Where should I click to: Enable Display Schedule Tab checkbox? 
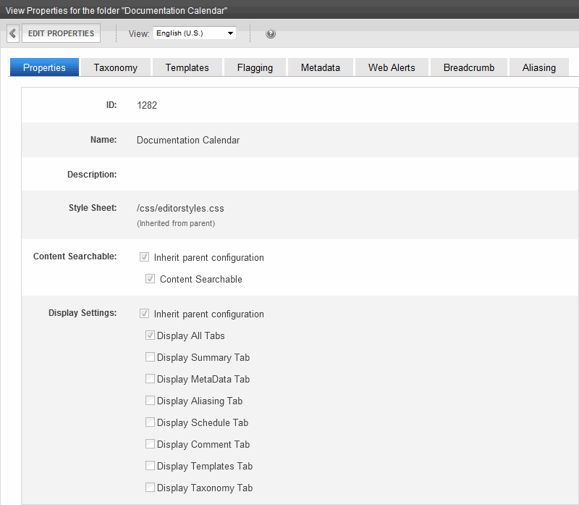click(150, 422)
